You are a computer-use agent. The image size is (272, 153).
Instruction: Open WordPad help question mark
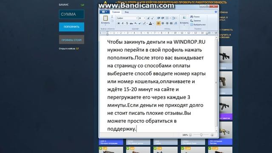[216, 12]
